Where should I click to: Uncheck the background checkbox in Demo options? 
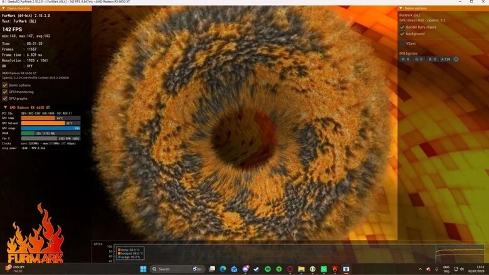tap(402, 34)
